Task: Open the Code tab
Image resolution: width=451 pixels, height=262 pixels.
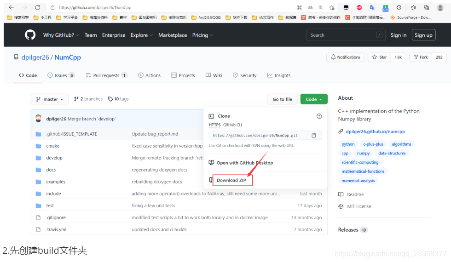Action: click(x=28, y=75)
